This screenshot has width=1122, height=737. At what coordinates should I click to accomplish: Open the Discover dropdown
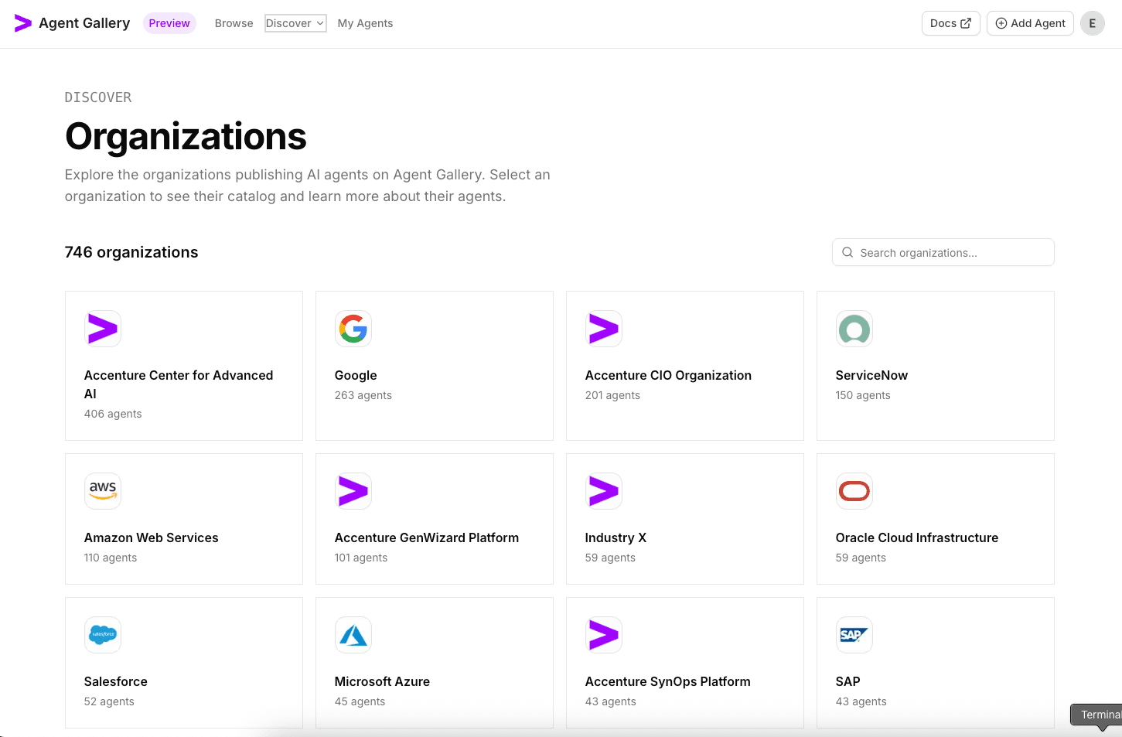click(295, 23)
